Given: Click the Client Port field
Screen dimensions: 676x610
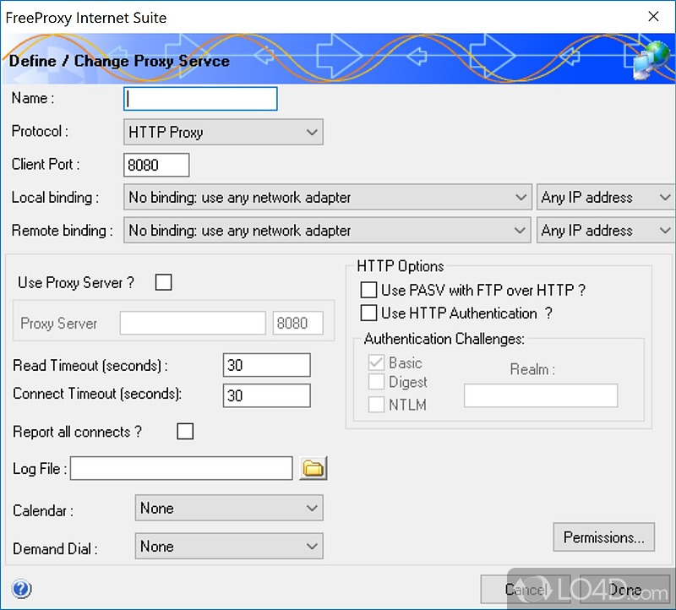Looking at the screenshot, I should pyautogui.click(x=156, y=165).
